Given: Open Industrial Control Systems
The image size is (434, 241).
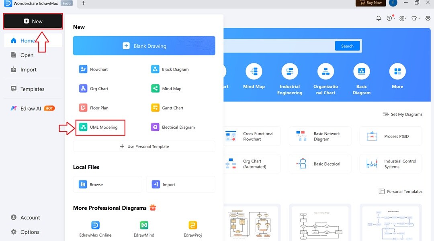Looking at the screenshot, I should point(391,164).
